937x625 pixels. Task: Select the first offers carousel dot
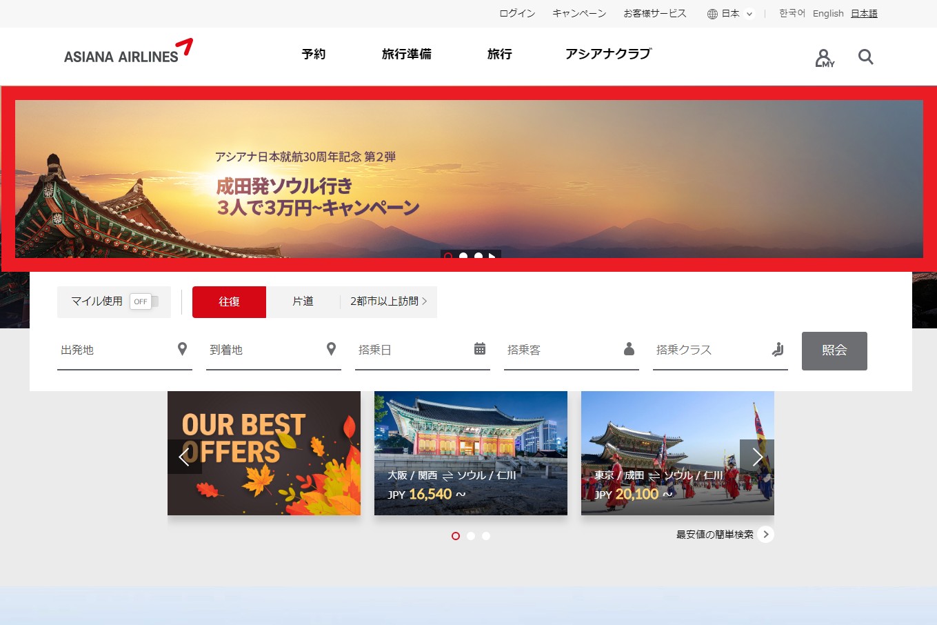coord(456,536)
